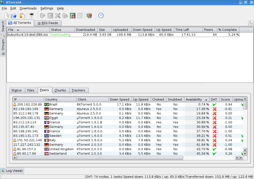This screenshot has height=179, width=254.
Task: Click peers list scroll-up arrow
Action: [x=245, y=99]
